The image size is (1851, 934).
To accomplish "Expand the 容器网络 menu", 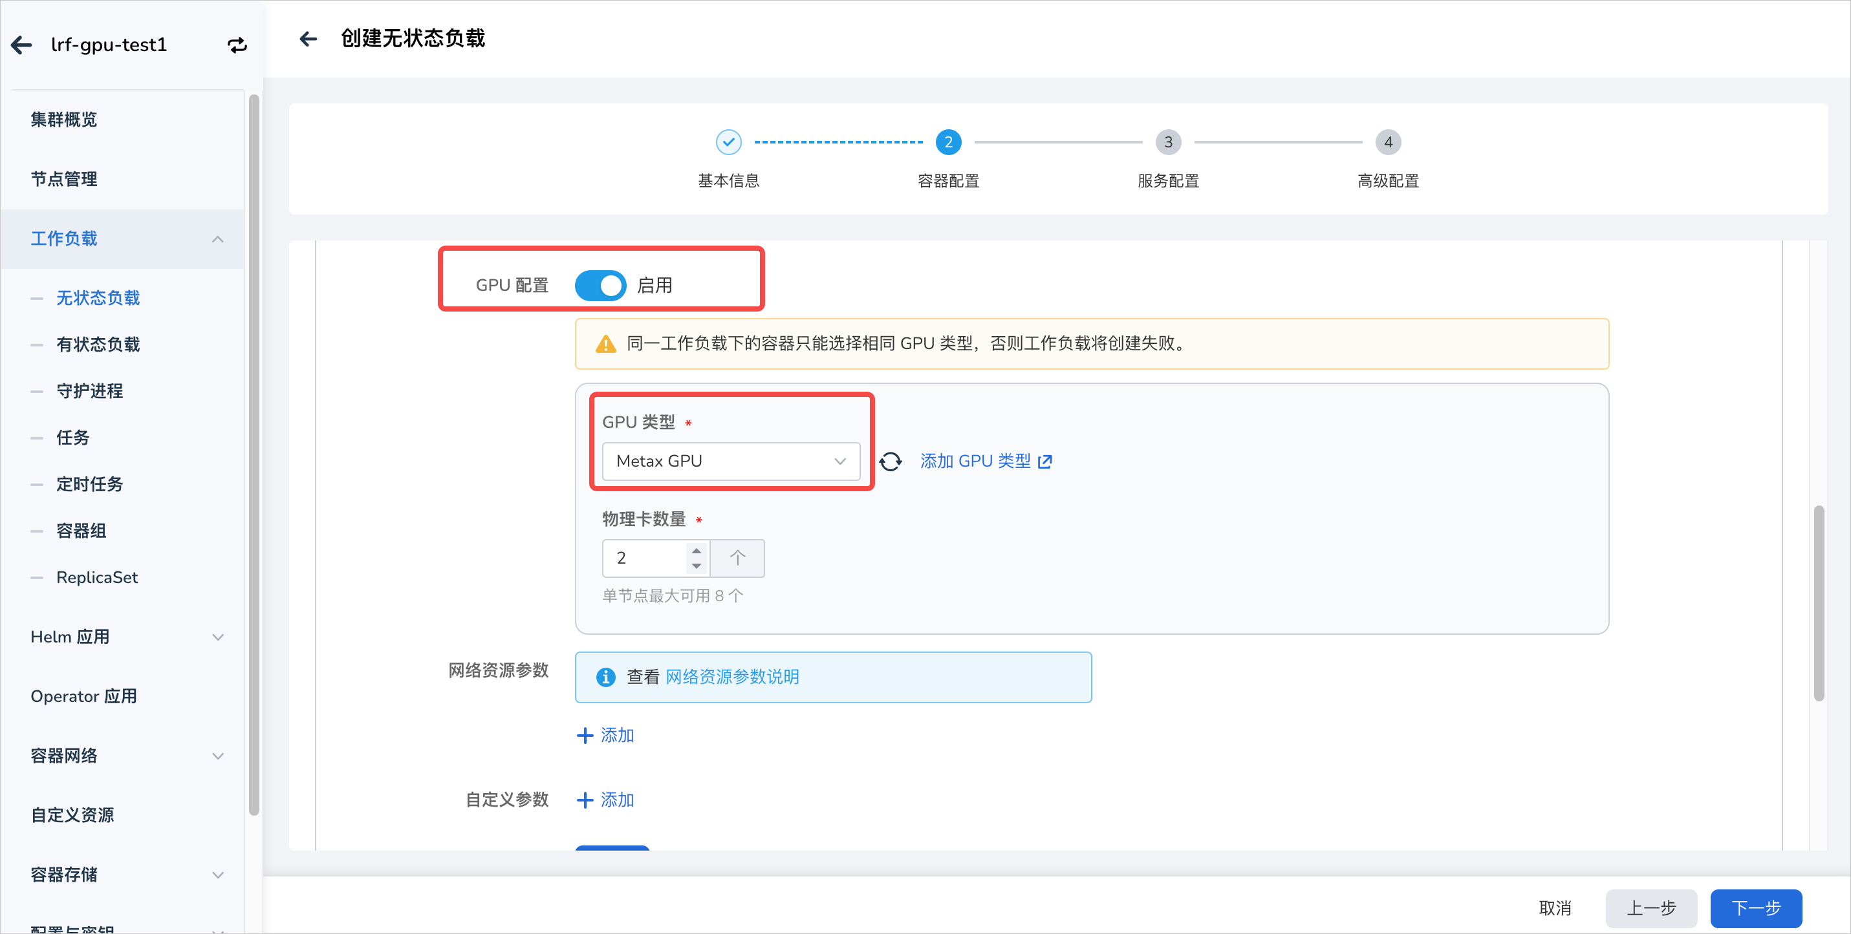I will (218, 756).
